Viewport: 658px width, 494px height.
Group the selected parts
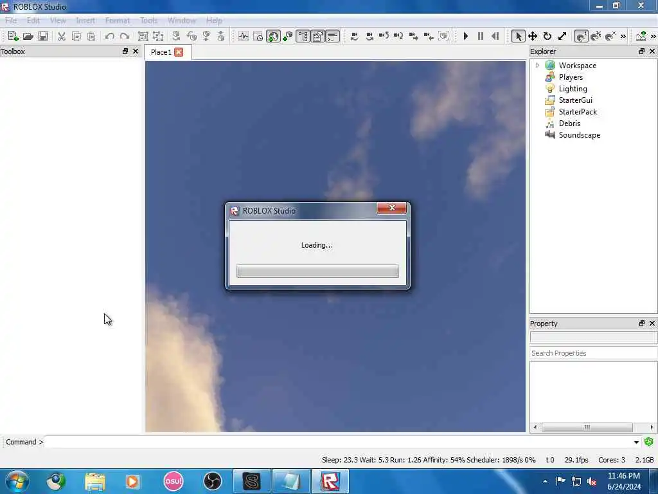(x=143, y=36)
